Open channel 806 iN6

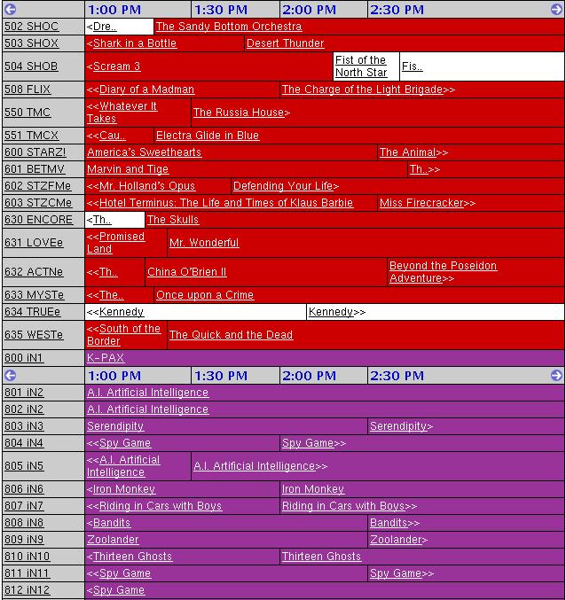(24, 488)
